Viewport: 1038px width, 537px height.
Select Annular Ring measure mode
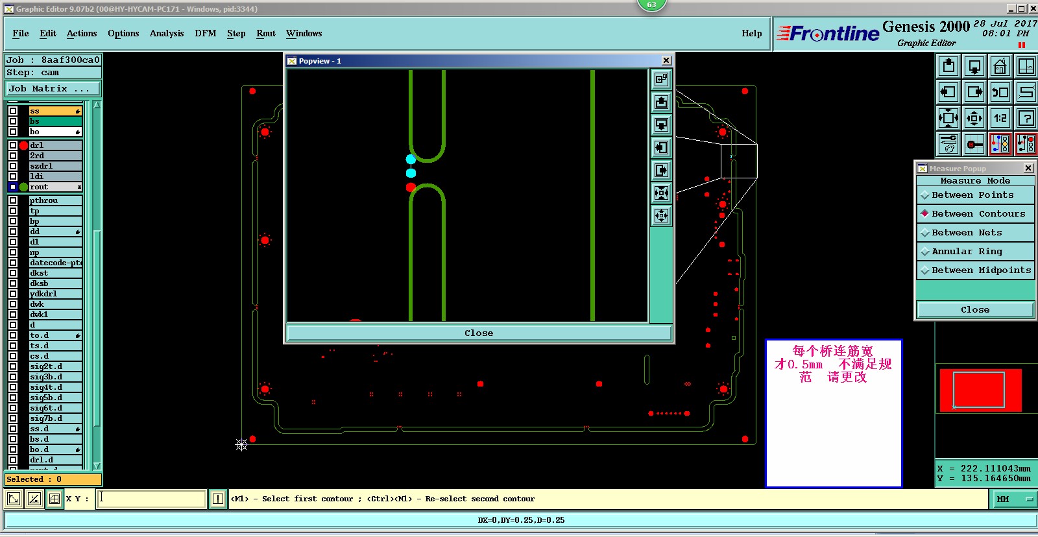pyautogui.click(x=975, y=251)
